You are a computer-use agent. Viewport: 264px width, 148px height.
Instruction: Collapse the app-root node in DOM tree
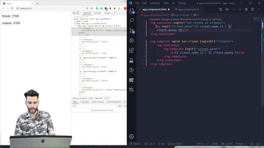pos(76,26)
